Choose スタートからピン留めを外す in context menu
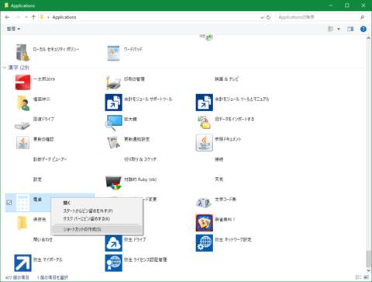 [x=88, y=211]
